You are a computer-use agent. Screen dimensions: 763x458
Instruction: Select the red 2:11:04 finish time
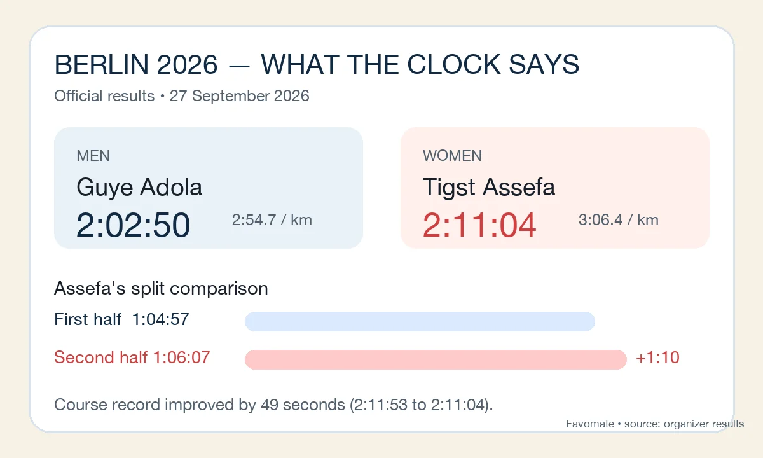[x=480, y=225]
